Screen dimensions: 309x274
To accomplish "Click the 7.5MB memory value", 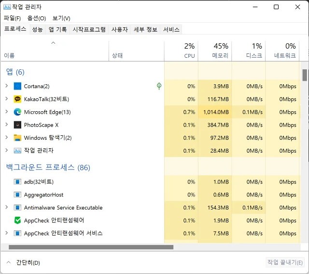I will 221,234.
